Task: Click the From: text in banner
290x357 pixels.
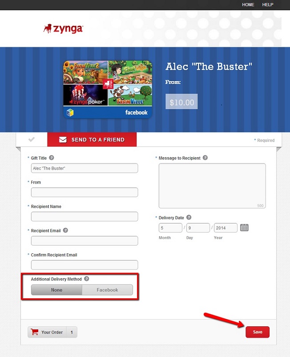Action: click(173, 82)
